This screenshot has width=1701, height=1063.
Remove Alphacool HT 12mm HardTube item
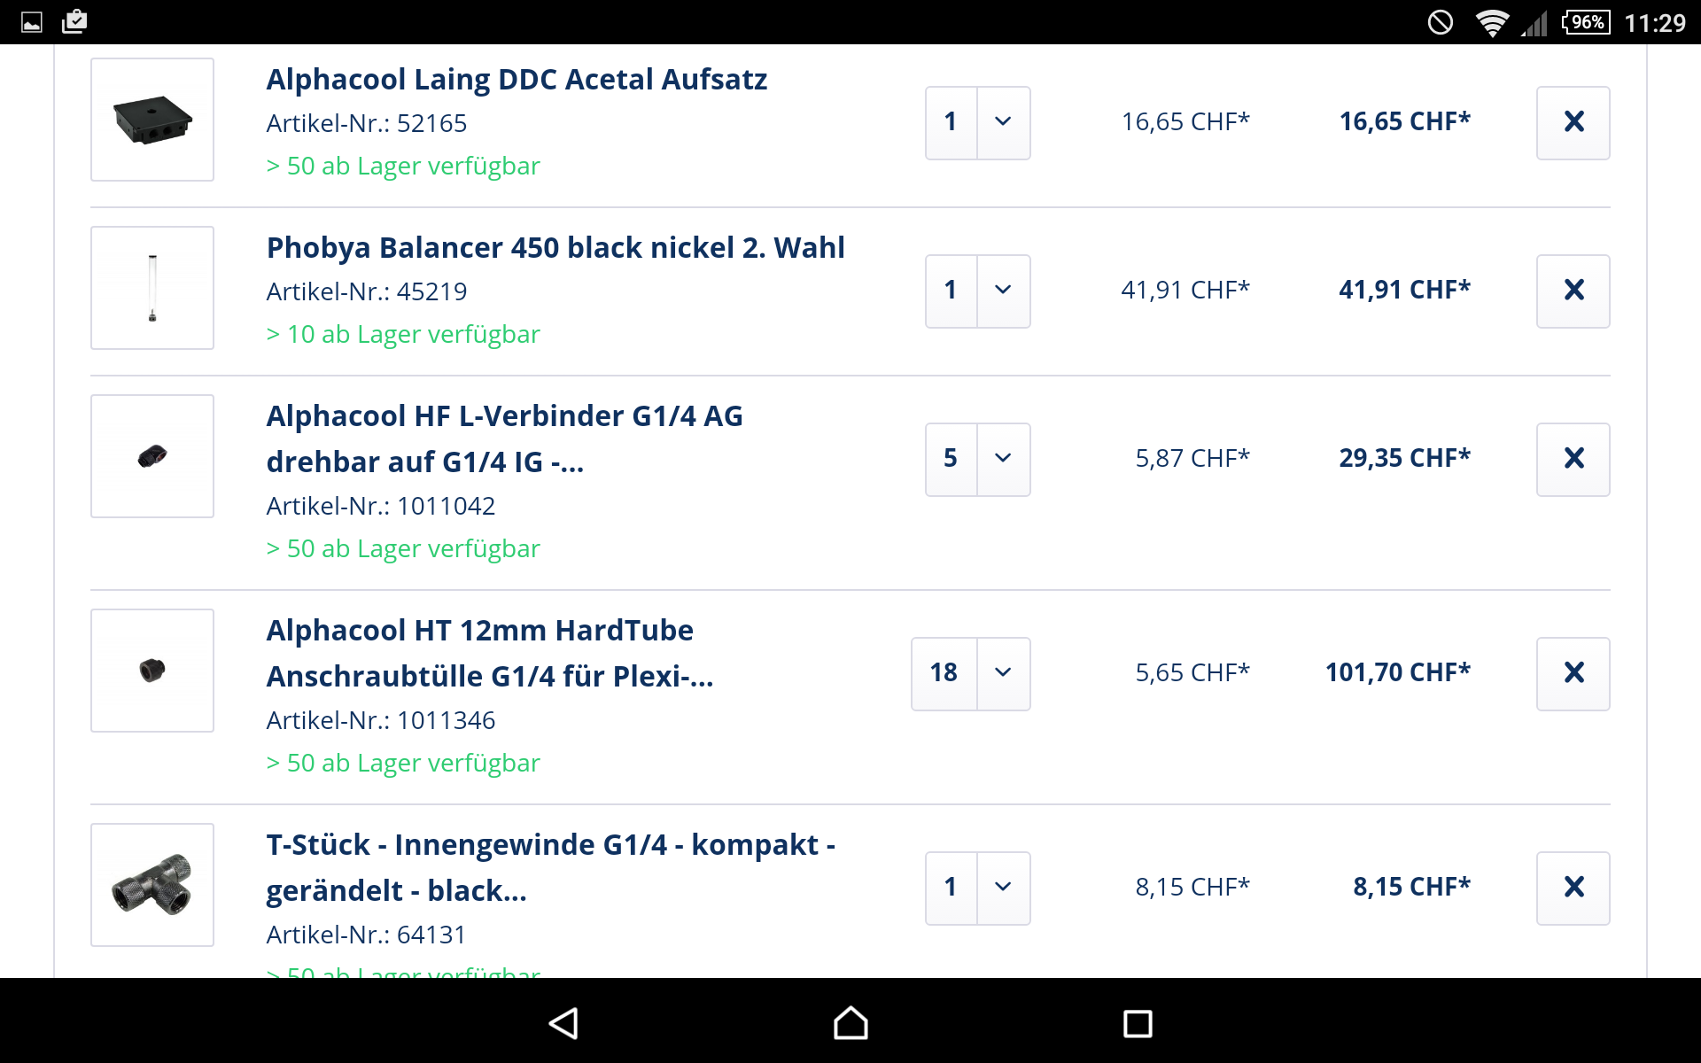1573,673
